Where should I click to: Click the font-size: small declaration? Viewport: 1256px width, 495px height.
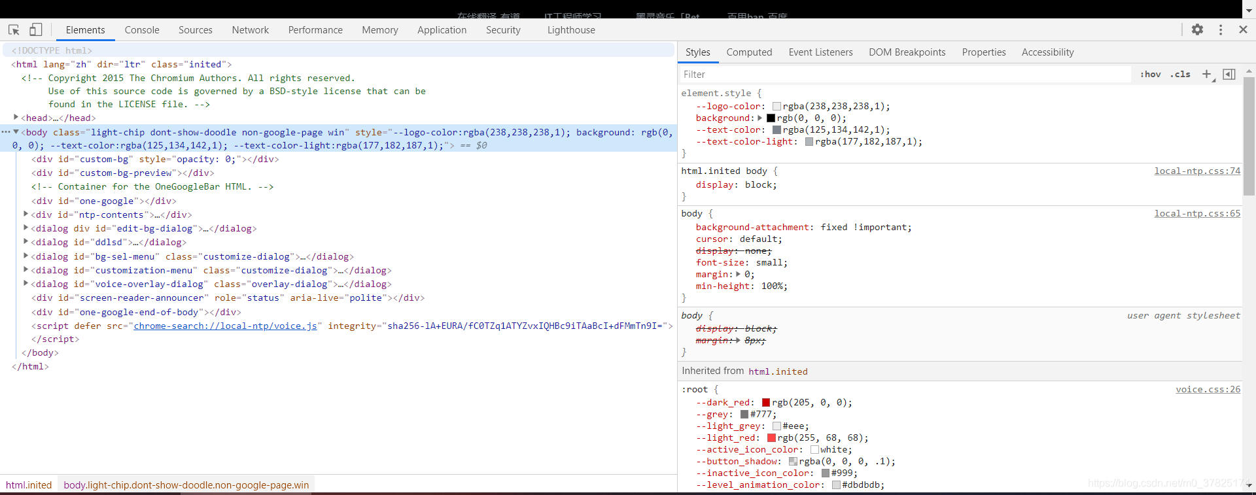coord(742,262)
